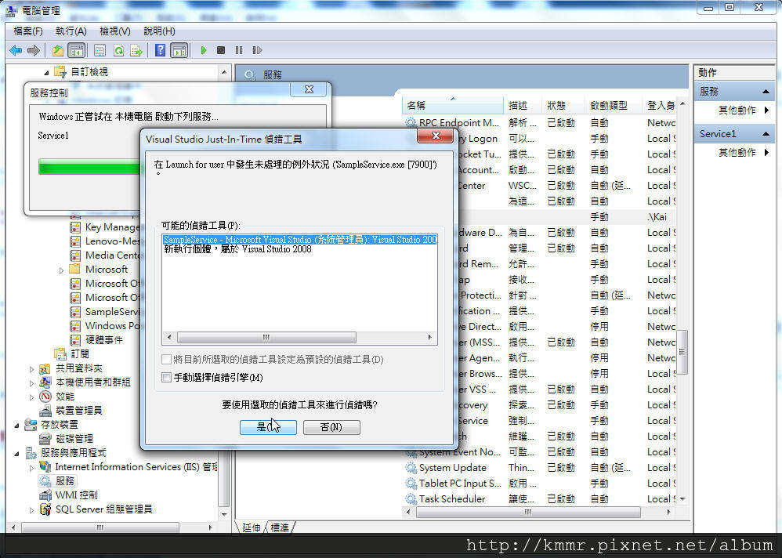Toggle the show/hide console tree icon
Image resolution: width=782 pixels, height=558 pixels.
coord(76,50)
